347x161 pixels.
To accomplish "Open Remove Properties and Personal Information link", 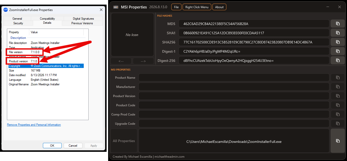I will pyautogui.click(x=34, y=125).
